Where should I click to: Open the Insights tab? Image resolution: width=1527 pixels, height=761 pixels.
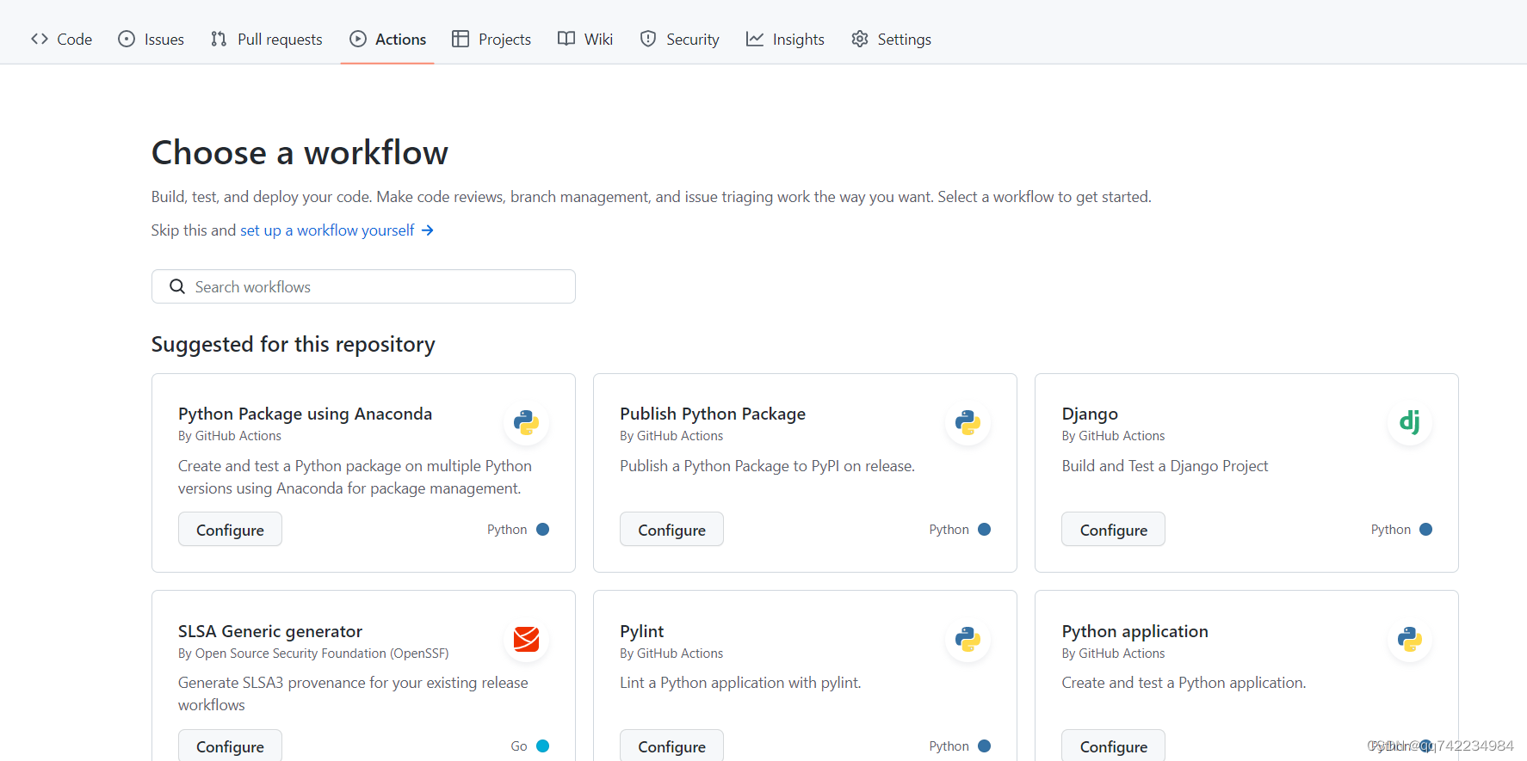coord(785,39)
